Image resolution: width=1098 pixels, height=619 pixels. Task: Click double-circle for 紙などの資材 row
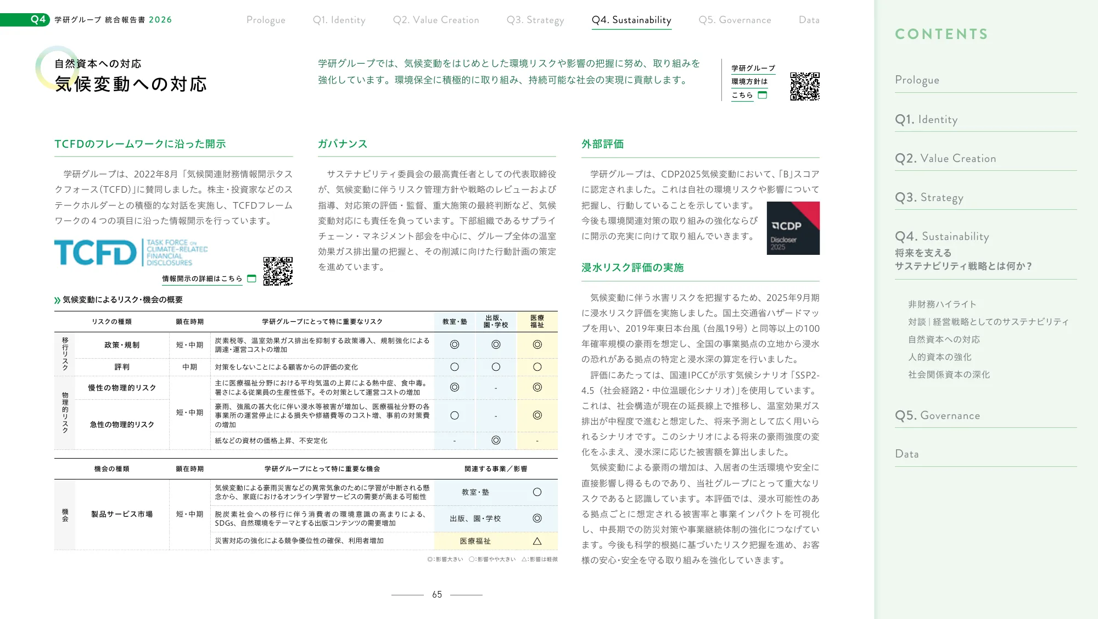(496, 440)
